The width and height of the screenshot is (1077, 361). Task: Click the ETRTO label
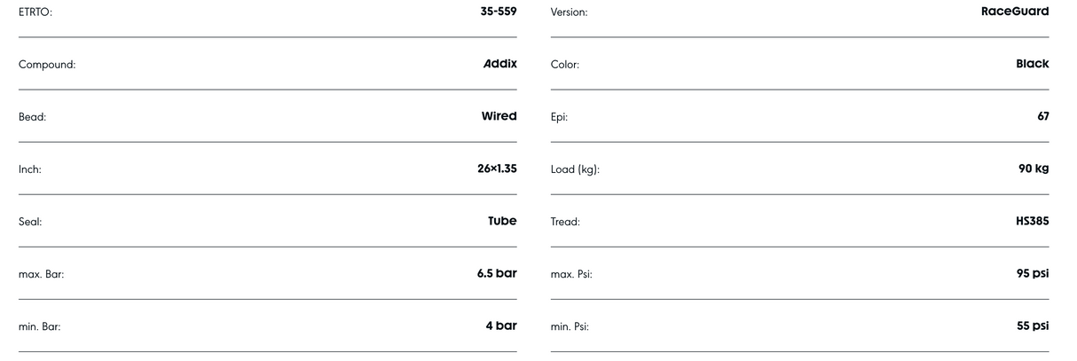point(35,12)
